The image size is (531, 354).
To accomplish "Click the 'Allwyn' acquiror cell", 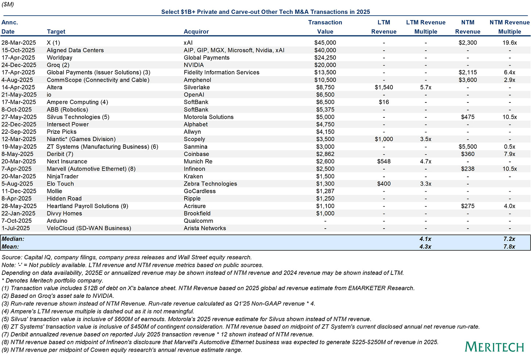I will [192, 132].
